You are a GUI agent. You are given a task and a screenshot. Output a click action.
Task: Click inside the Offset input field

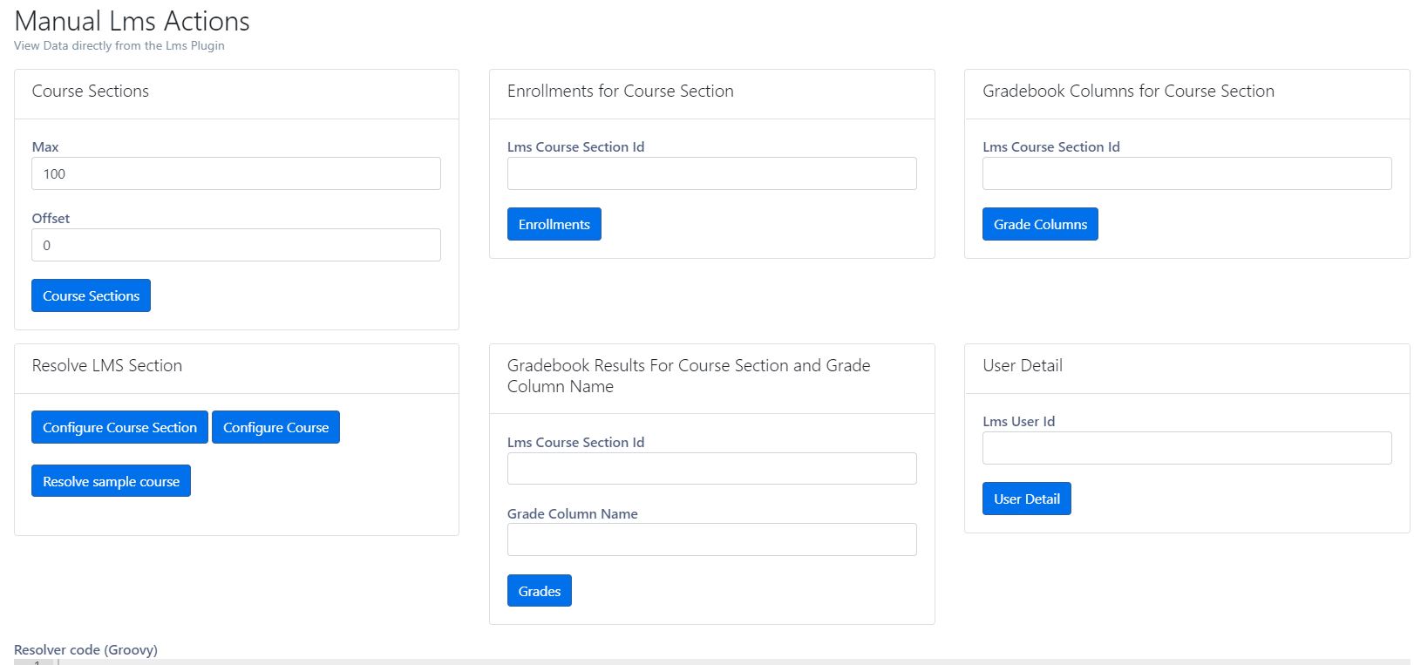[235, 245]
